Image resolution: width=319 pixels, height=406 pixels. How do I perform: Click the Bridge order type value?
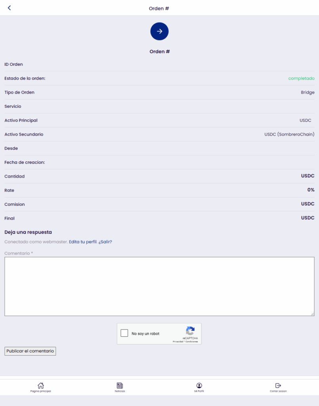(308, 92)
